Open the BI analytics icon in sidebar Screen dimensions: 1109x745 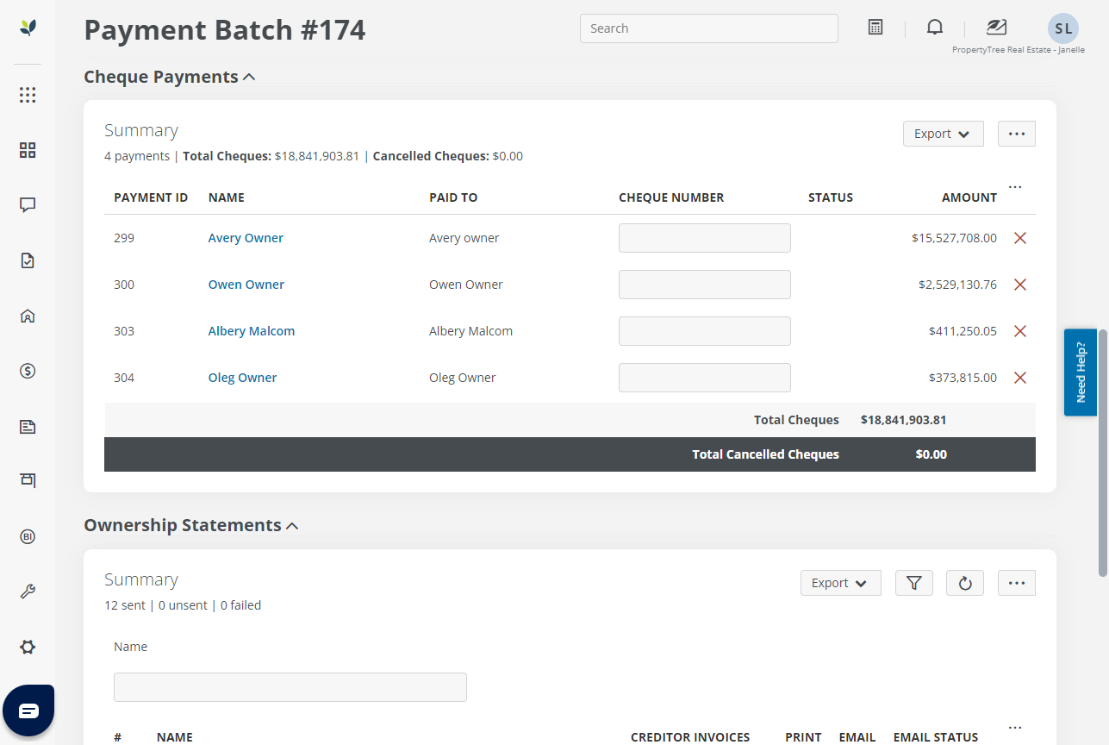pyautogui.click(x=28, y=536)
